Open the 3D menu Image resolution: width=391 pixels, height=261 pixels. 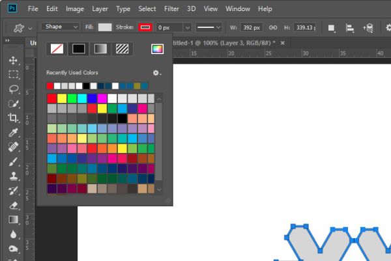191,9
